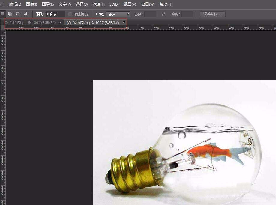Image resolution: width=276 pixels, height=205 pixels.
Task: Enable Intersect with Selection mode
Action: pyautogui.click(x=26, y=14)
